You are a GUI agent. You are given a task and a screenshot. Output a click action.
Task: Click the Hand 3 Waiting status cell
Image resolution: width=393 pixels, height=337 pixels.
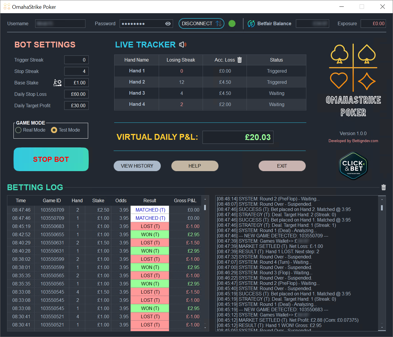(x=276, y=93)
